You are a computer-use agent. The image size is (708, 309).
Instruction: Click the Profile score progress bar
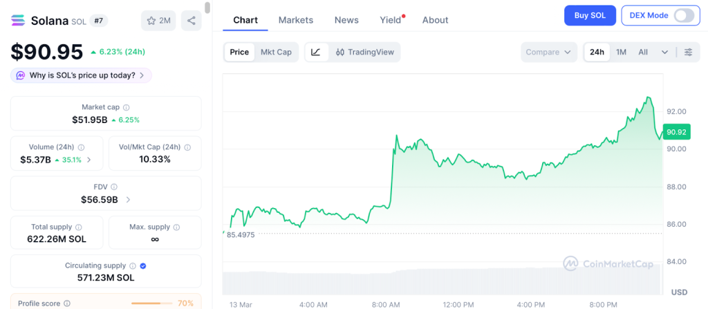pos(151,303)
